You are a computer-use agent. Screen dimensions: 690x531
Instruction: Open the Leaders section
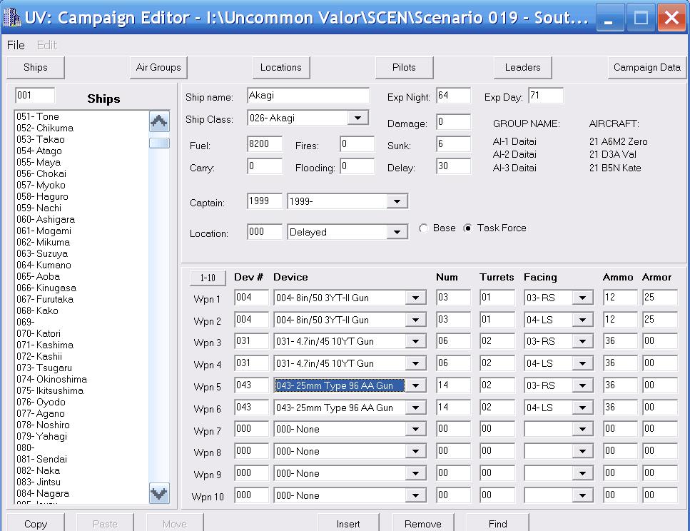coord(522,67)
